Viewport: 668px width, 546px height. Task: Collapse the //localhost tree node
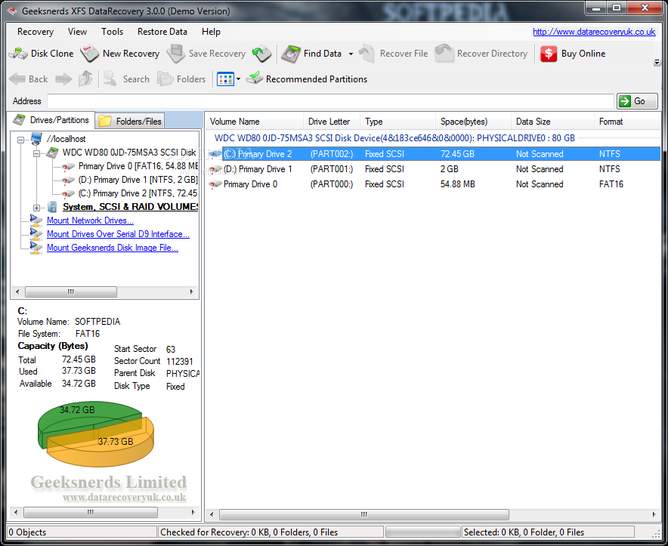tap(20, 139)
